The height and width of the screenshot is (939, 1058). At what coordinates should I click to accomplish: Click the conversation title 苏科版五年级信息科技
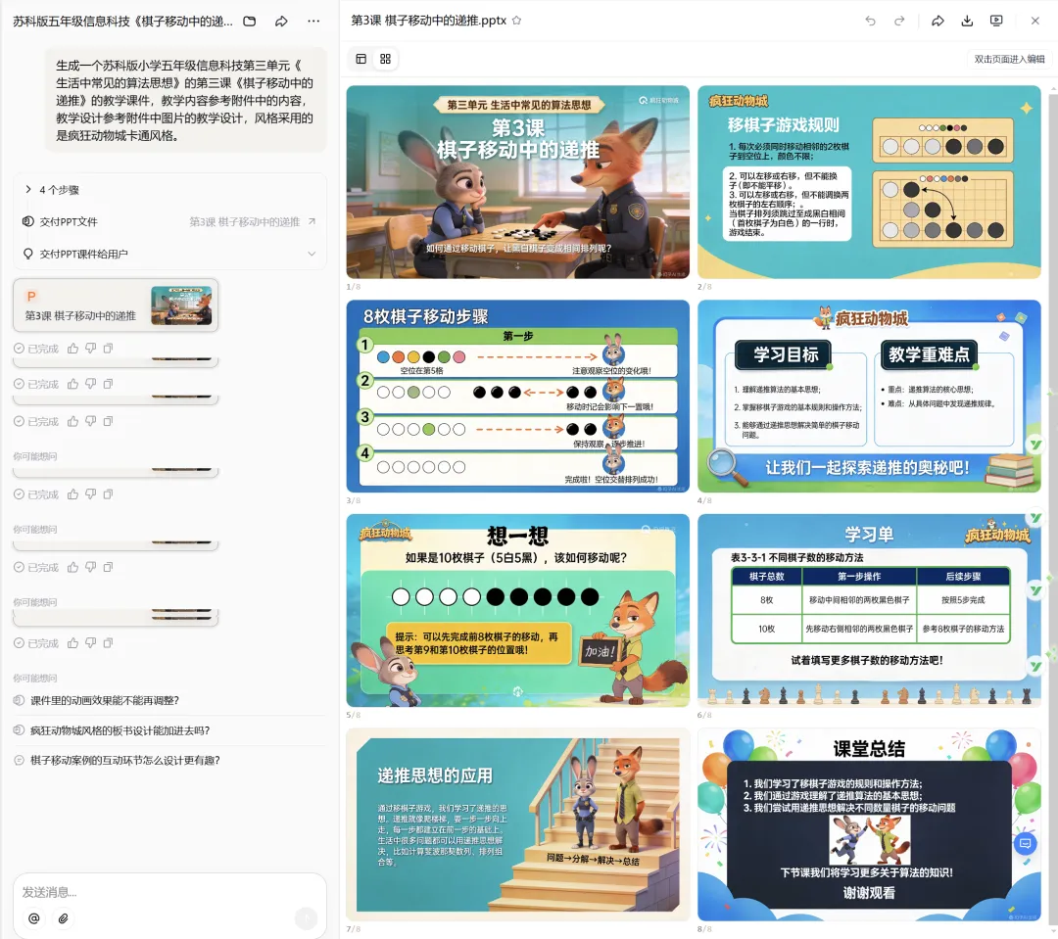pos(122,21)
